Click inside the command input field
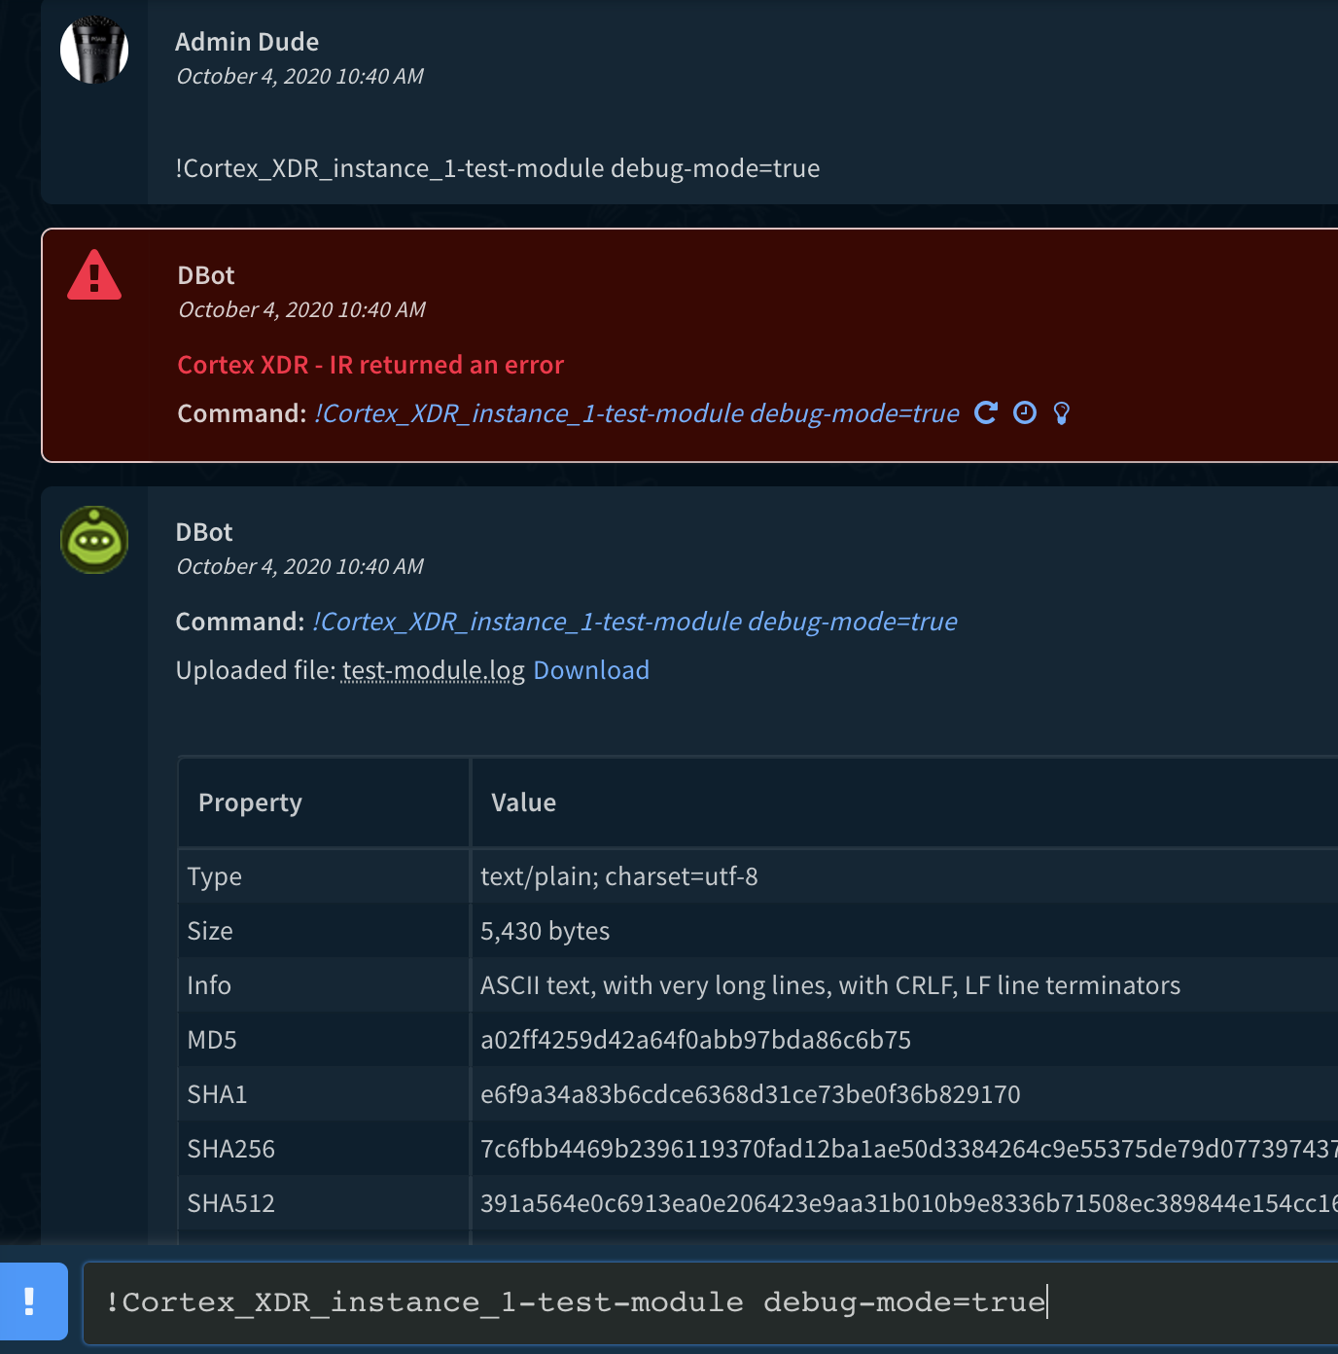This screenshot has height=1354, width=1338. [681, 1302]
